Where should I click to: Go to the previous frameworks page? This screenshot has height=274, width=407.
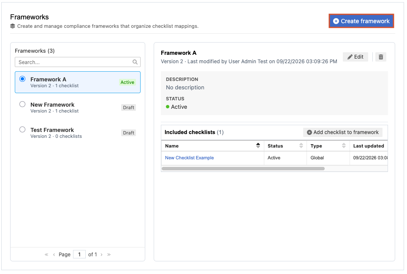[54, 255]
